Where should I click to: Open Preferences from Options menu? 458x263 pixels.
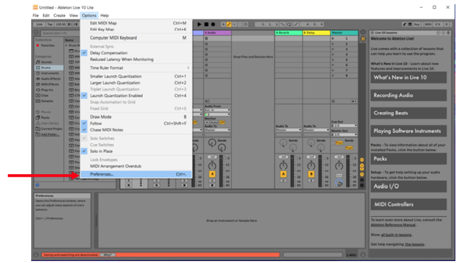pyautogui.click(x=136, y=174)
